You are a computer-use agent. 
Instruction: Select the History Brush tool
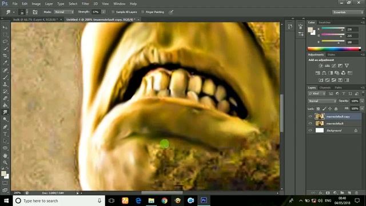point(5,91)
